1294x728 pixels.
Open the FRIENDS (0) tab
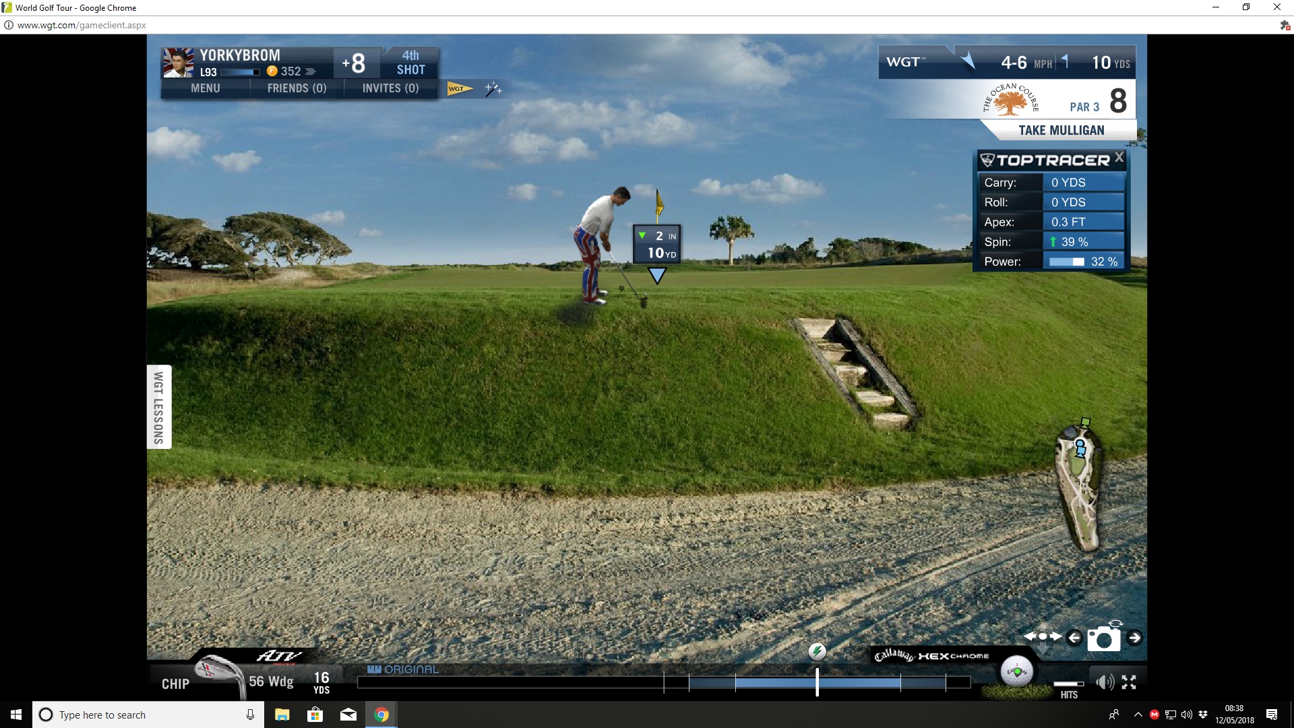(297, 88)
